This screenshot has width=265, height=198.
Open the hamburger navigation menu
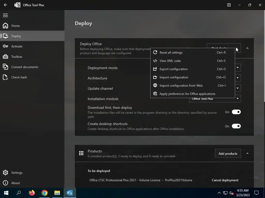[x=5, y=15]
